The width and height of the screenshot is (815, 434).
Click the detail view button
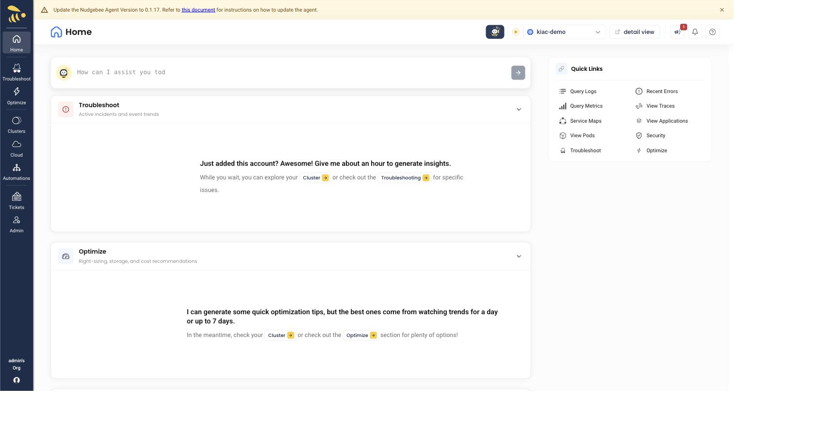pyautogui.click(x=635, y=32)
